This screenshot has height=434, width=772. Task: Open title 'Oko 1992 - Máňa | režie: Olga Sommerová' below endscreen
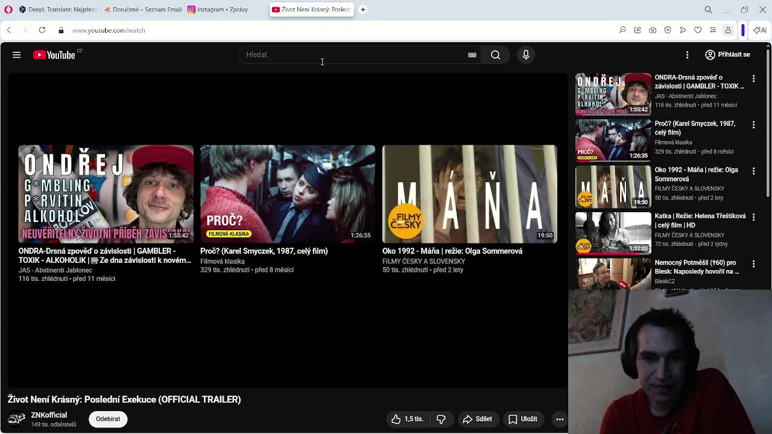452,251
